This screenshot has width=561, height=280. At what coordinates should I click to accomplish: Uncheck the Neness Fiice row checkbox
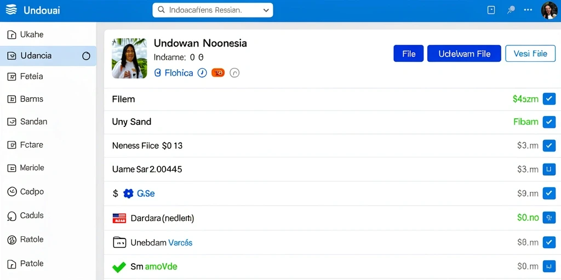549,145
